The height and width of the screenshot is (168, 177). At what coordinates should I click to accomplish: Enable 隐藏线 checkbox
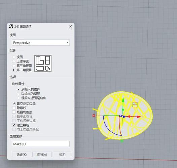click(14, 108)
